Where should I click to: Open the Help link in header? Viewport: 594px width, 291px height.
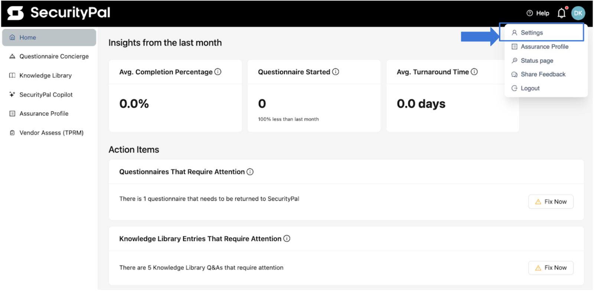(538, 13)
